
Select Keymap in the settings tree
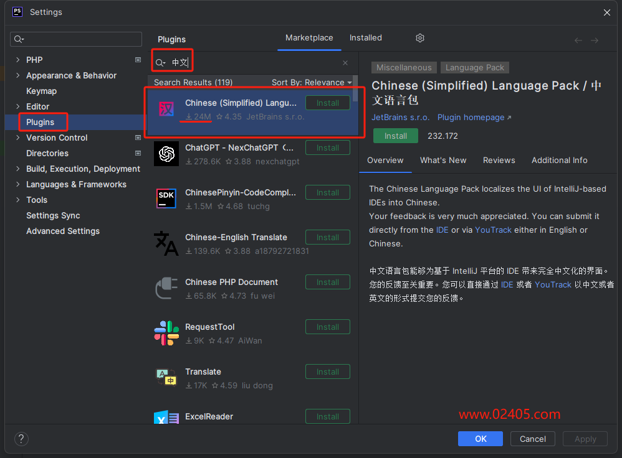[x=41, y=91]
